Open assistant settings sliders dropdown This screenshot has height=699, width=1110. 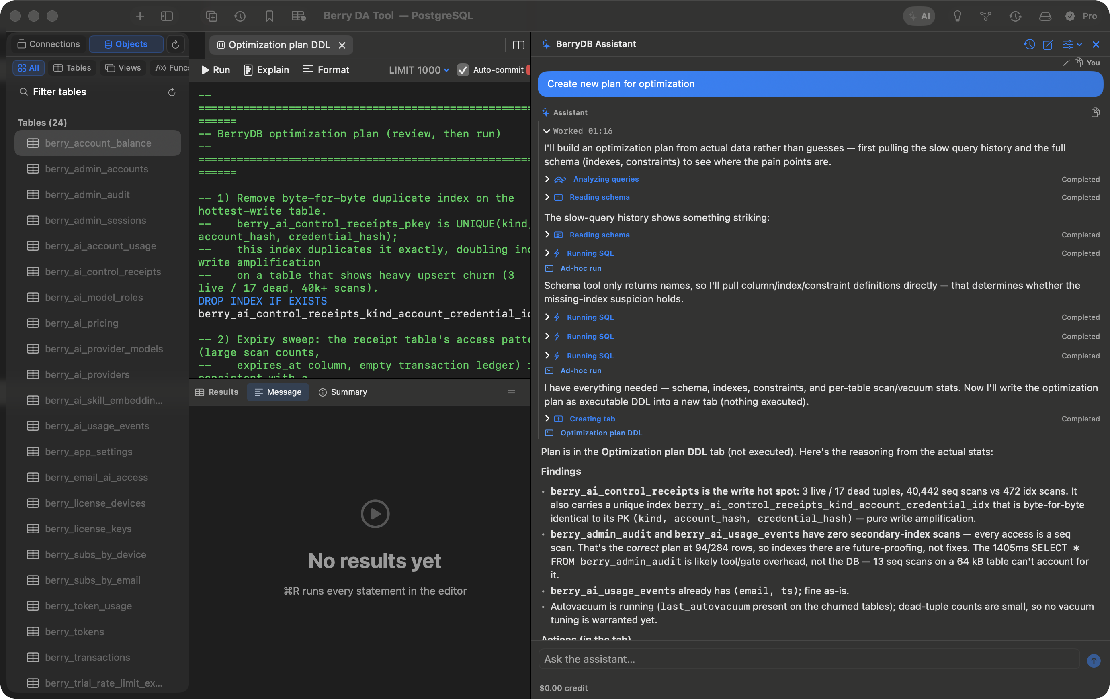tap(1072, 44)
